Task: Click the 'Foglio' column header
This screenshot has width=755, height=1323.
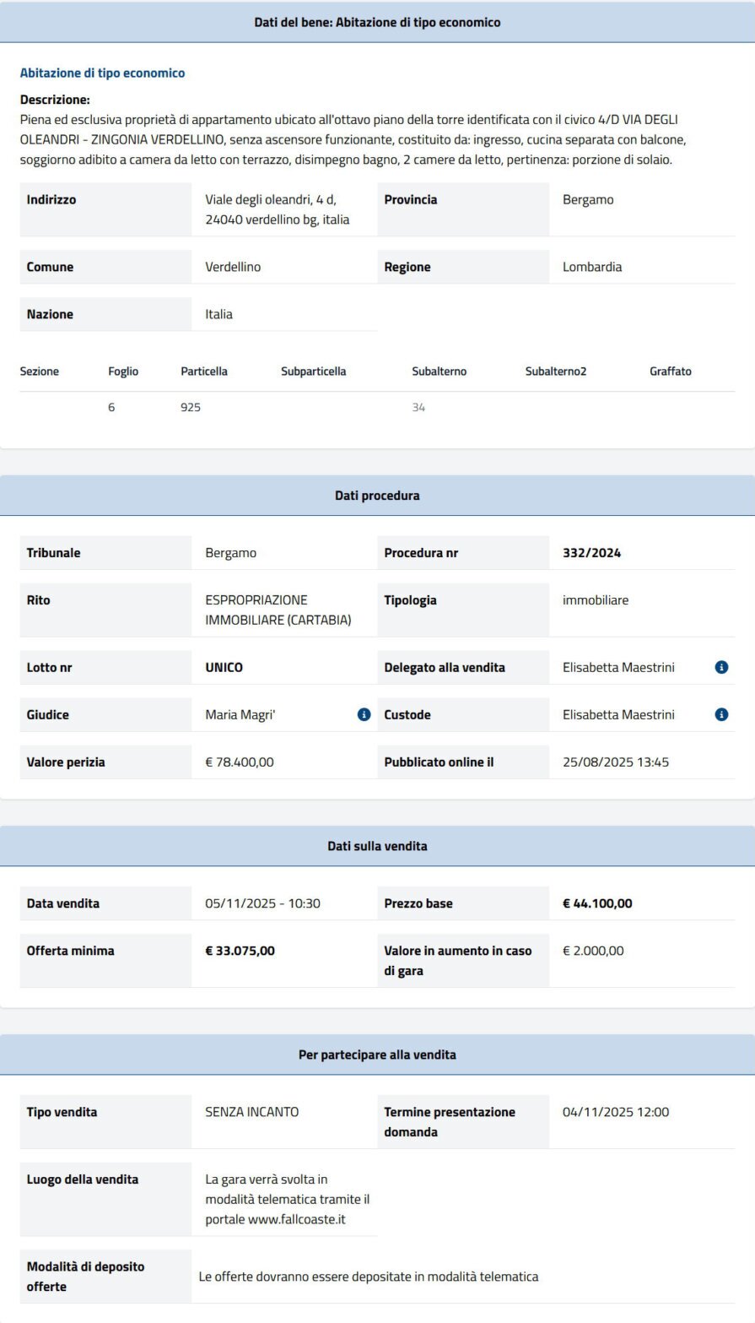Action: (123, 371)
